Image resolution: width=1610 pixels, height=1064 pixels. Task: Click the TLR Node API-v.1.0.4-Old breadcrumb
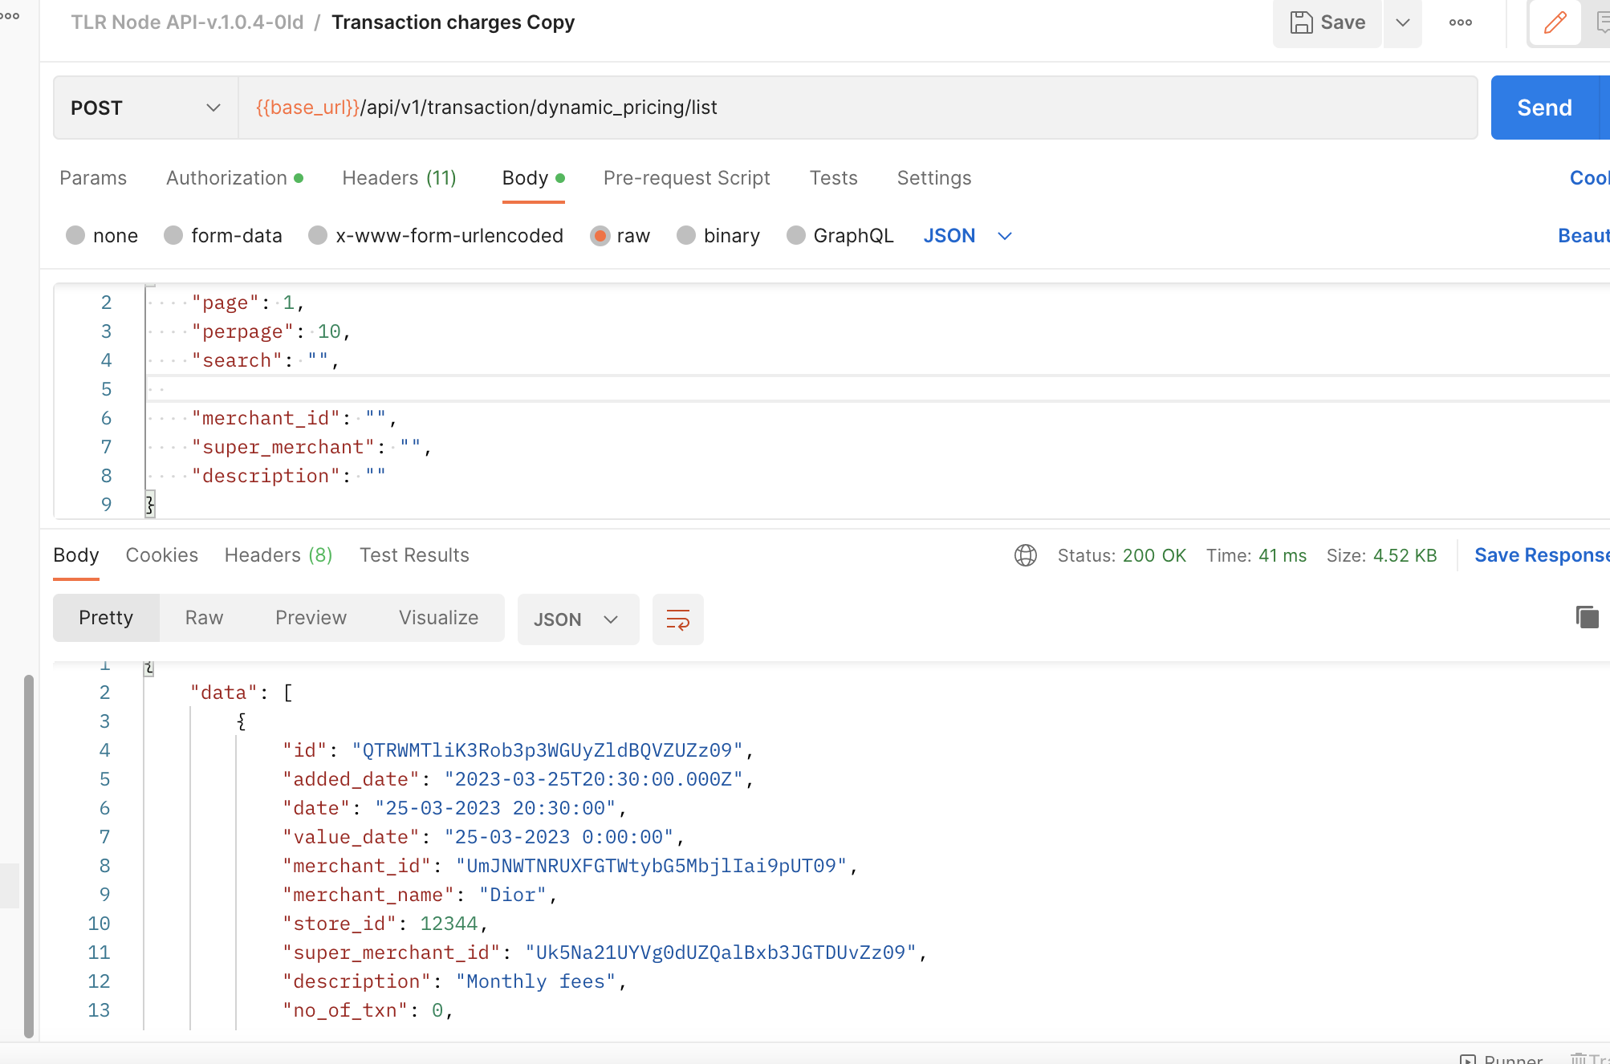pyautogui.click(x=187, y=22)
